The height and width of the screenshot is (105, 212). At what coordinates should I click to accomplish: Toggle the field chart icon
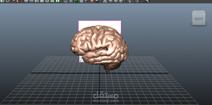[47, 1]
